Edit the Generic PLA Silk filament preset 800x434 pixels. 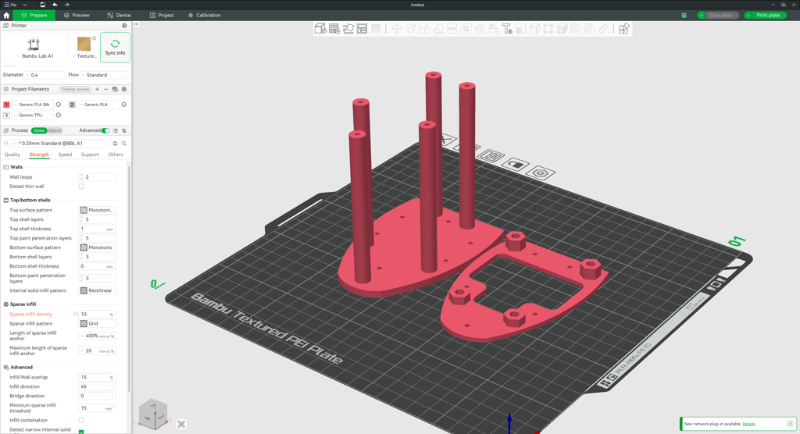pos(59,105)
